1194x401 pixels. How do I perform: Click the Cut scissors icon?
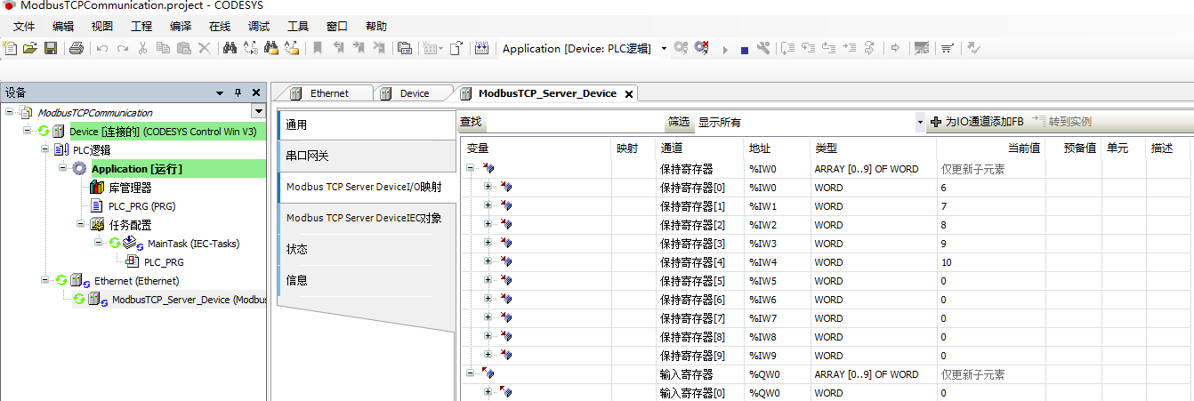point(142,48)
